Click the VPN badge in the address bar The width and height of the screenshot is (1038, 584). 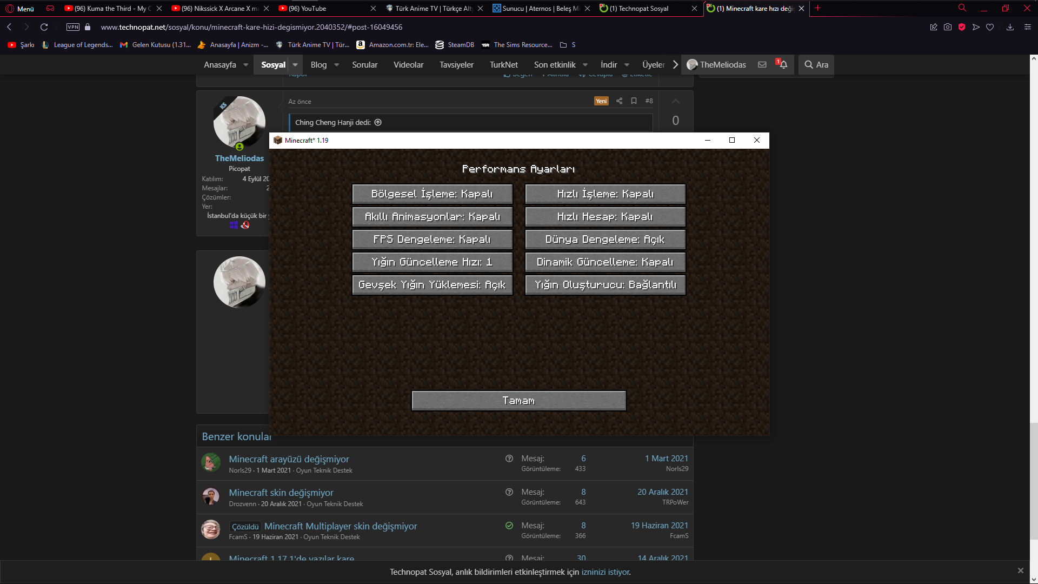(73, 27)
